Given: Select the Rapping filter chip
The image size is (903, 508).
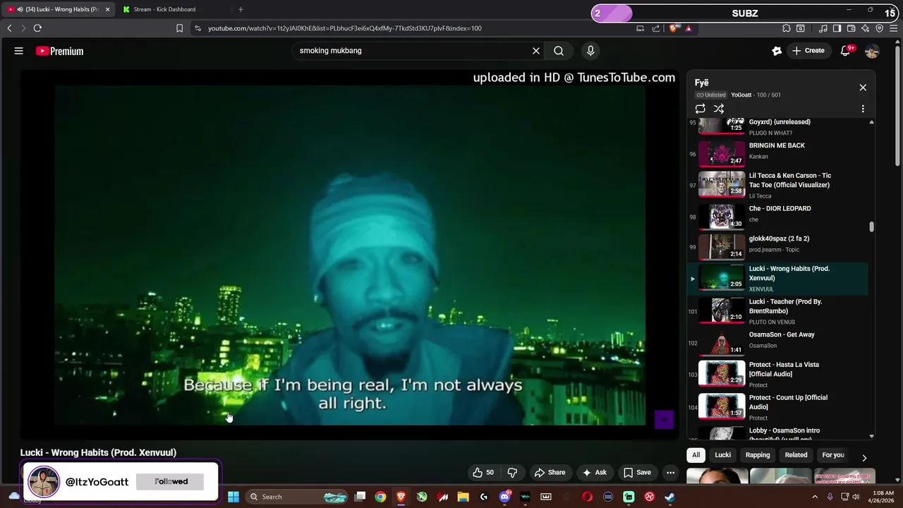Looking at the screenshot, I should coord(758,455).
